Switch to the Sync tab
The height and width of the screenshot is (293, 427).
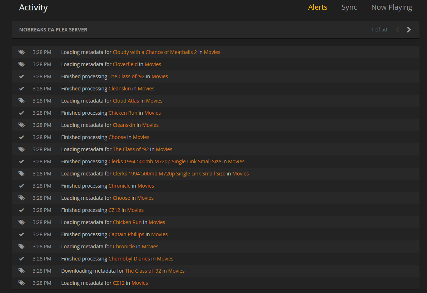pos(349,7)
